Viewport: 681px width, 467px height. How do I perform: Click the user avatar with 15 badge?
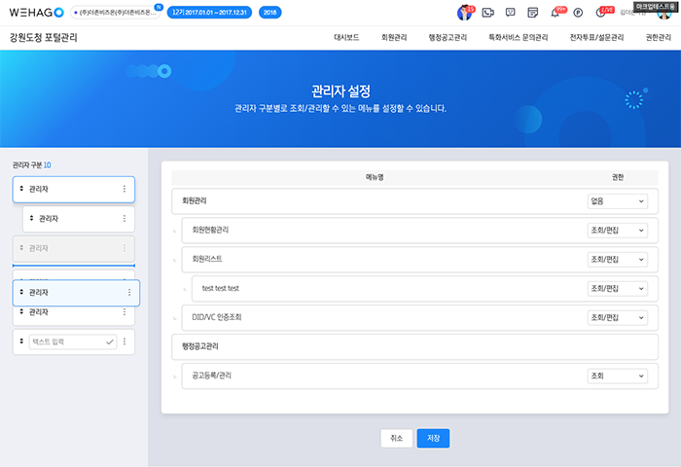tap(464, 13)
